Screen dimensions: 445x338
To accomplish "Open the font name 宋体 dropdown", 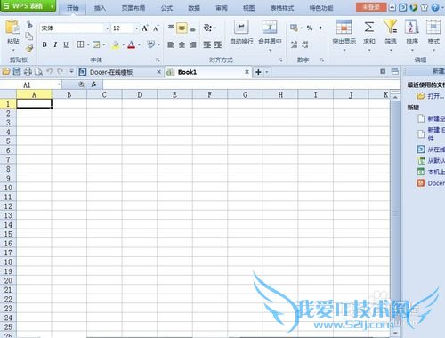I will point(107,28).
